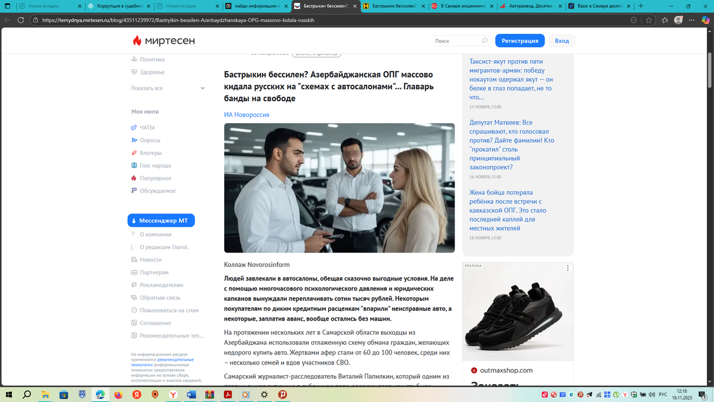Click the browser back arrow

[x=7, y=20]
